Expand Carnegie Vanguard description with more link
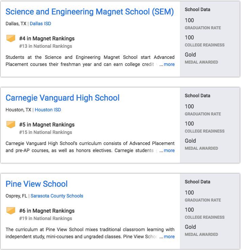Viewport: 241px width, 250px height. click(x=169, y=150)
